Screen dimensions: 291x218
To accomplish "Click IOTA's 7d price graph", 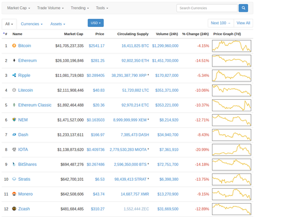I will tap(231, 150).
